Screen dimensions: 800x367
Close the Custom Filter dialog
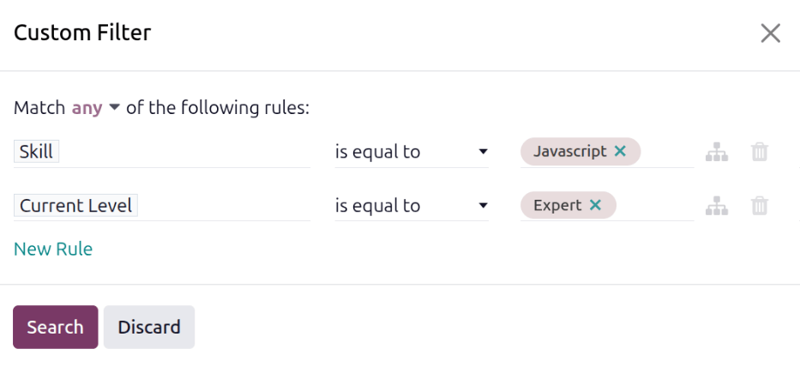click(770, 33)
